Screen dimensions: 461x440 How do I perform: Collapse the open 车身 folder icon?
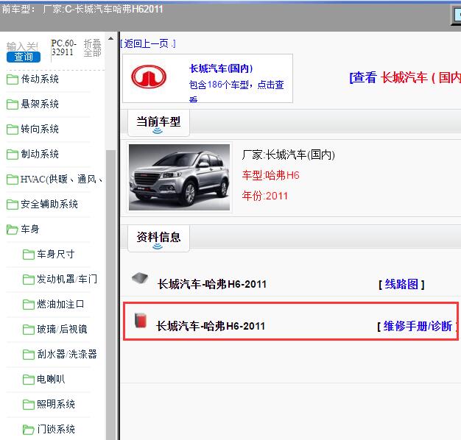coord(13,230)
